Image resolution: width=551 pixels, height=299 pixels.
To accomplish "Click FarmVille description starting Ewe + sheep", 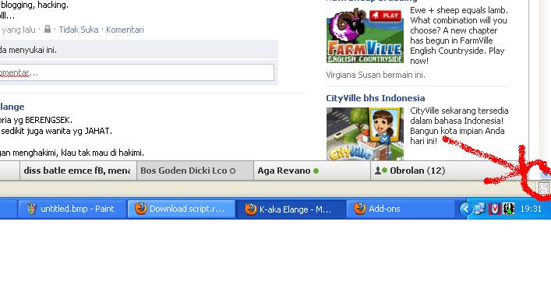I will (459, 36).
